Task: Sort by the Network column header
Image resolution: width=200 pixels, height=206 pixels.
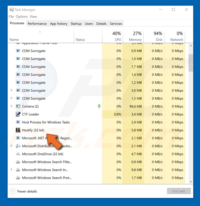Action: (175, 37)
